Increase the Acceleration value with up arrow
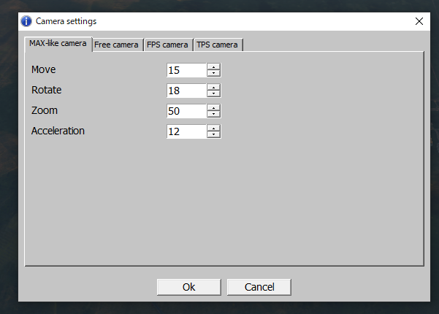This screenshot has width=439, height=314. [213, 129]
